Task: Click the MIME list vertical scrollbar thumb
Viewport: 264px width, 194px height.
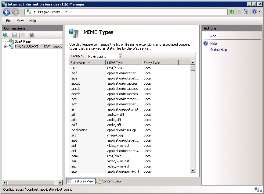Action: 193,68
